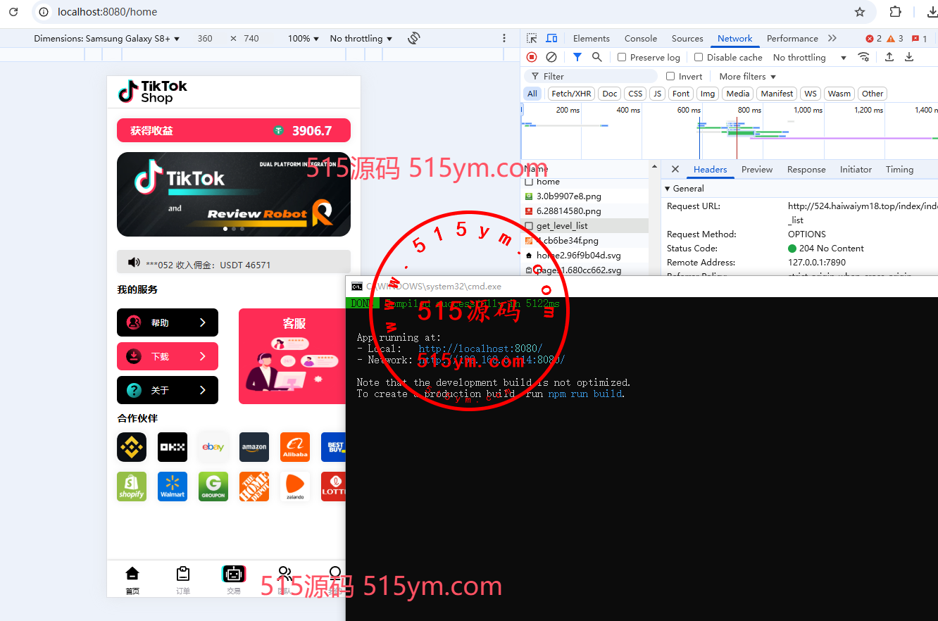The height and width of the screenshot is (621, 938).
Task: Tick the Invert filter checkbox
Action: coord(670,76)
